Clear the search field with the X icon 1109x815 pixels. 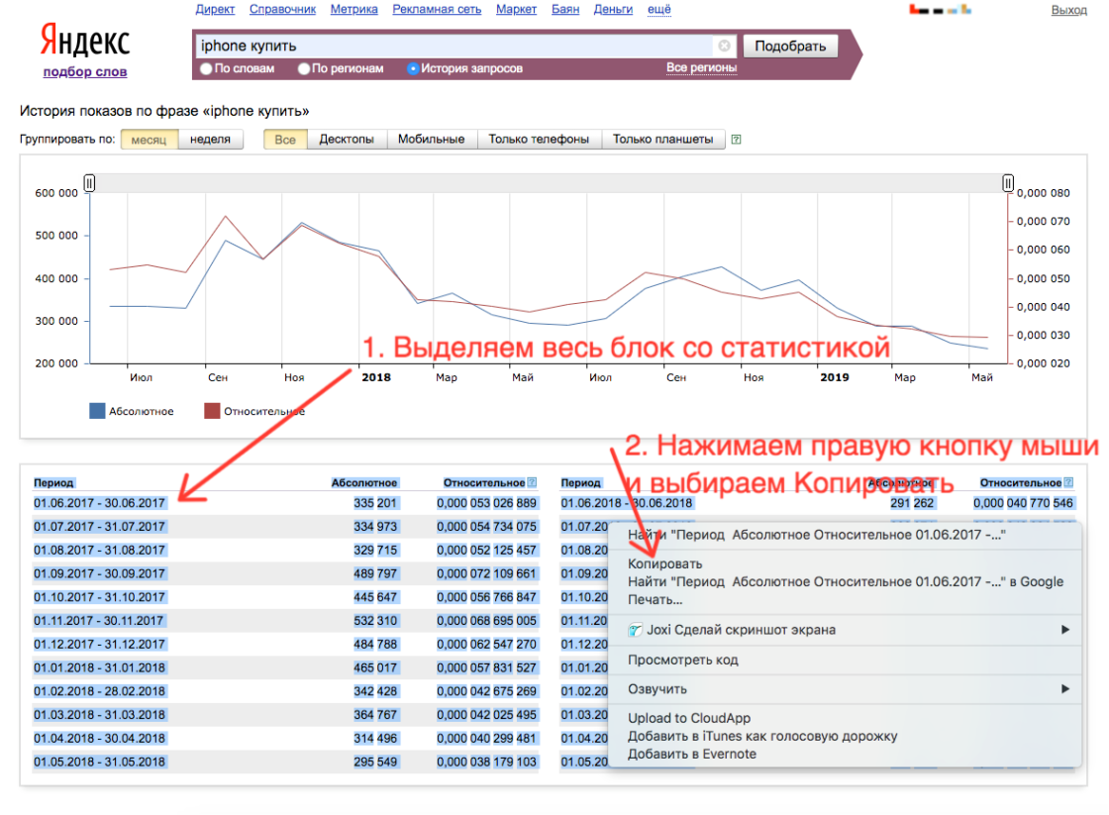click(x=724, y=46)
